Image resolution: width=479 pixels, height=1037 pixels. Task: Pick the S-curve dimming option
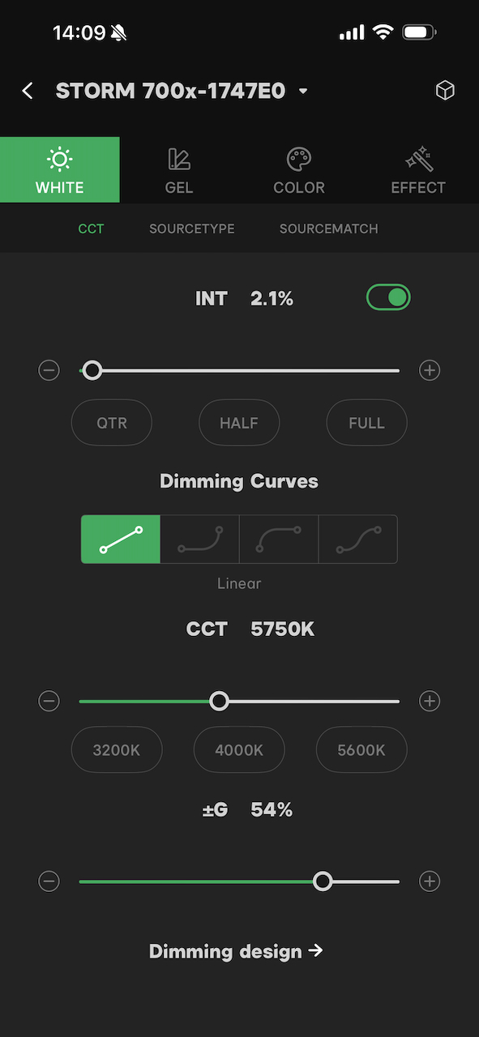pos(279,539)
